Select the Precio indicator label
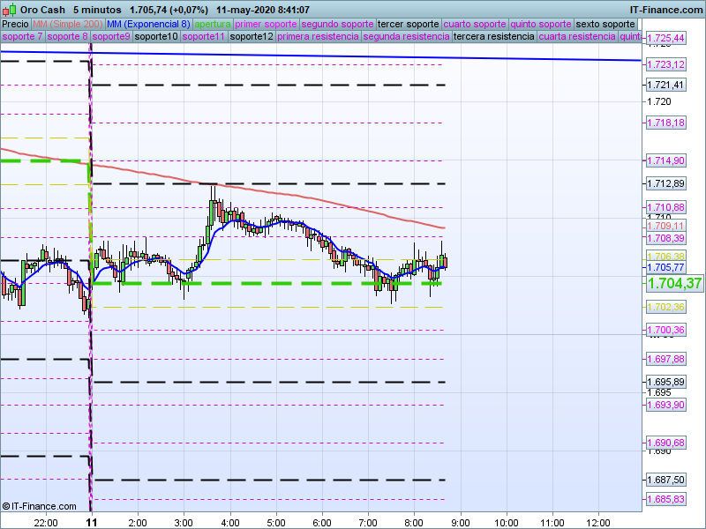Viewport: 706px width, 529px height. pyautogui.click(x=15, y=24)
